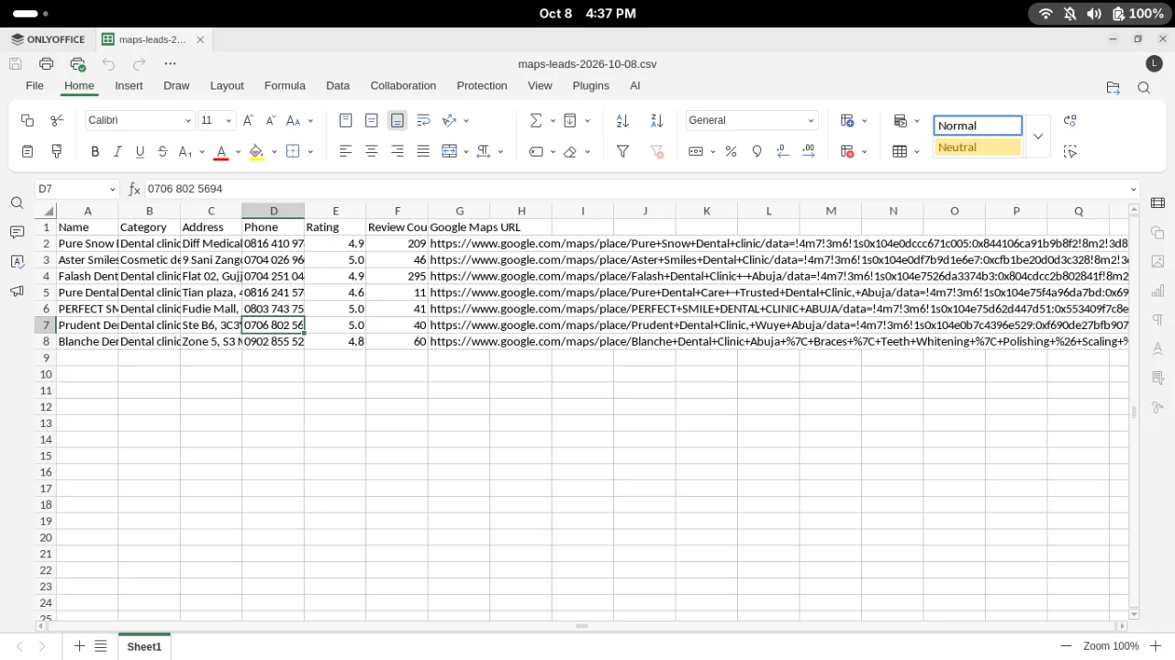
Task: Open the cell settings icon in the right sidebar
Action: pos(1158,203)
